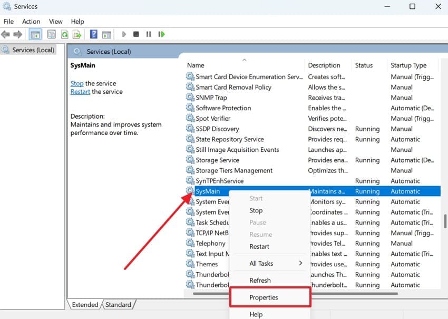Sort by the Status column header

coord(369,65)
